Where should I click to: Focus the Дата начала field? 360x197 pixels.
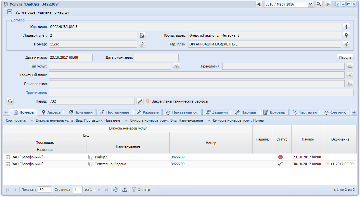point(71,57)
